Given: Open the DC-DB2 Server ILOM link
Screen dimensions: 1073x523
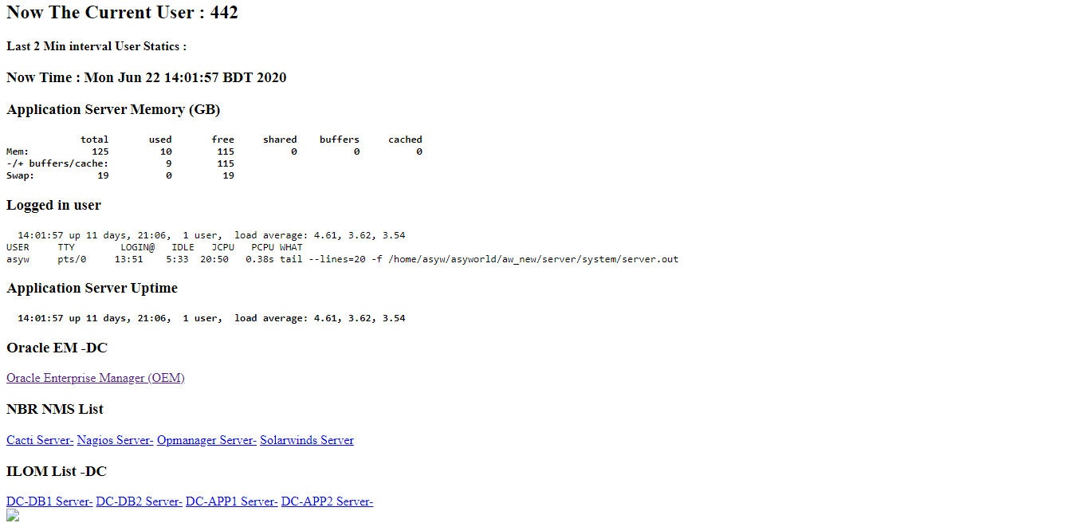Looking at the screenshot, I should (140, 501).
